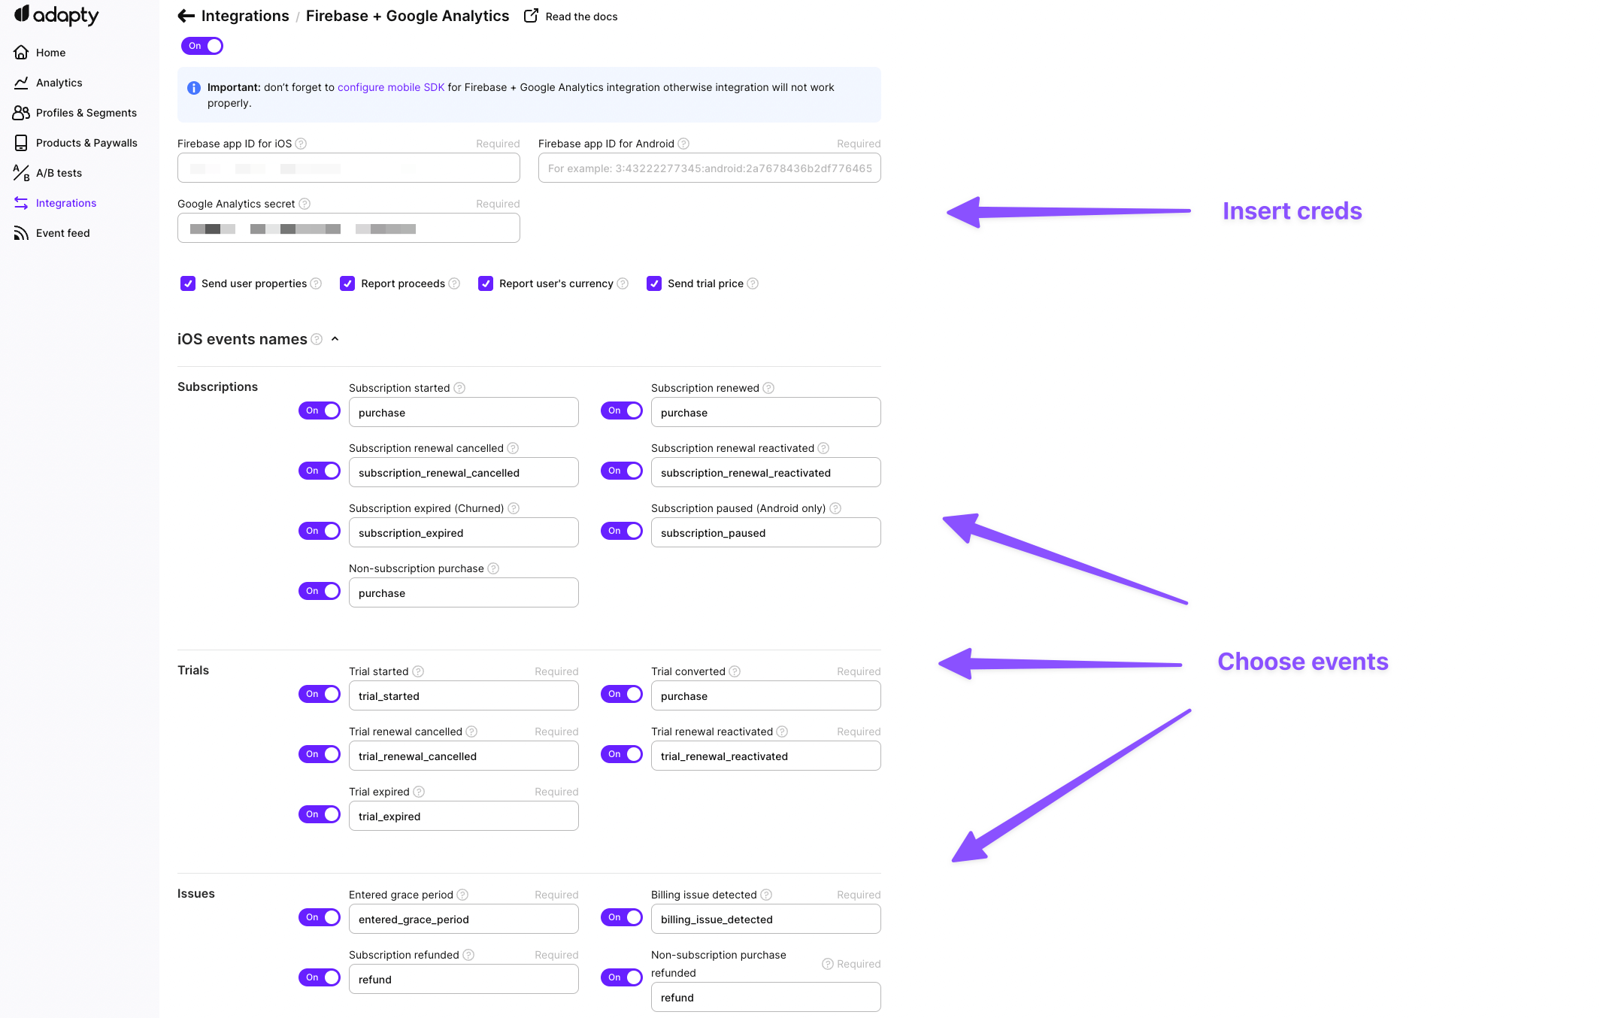Click the external link icon for docs

[x=531, y=16]
